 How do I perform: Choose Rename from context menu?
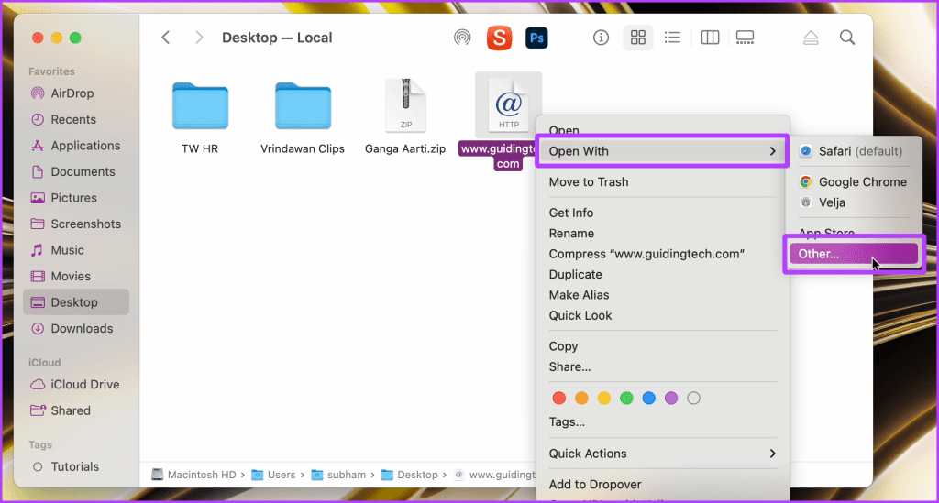tap(662, 234)
